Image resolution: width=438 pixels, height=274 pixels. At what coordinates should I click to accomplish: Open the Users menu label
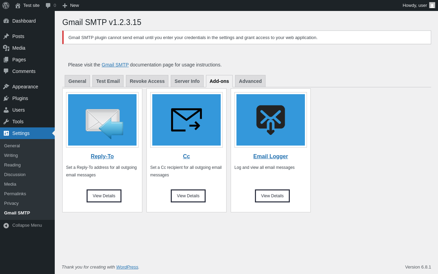(x=18, y=110)
